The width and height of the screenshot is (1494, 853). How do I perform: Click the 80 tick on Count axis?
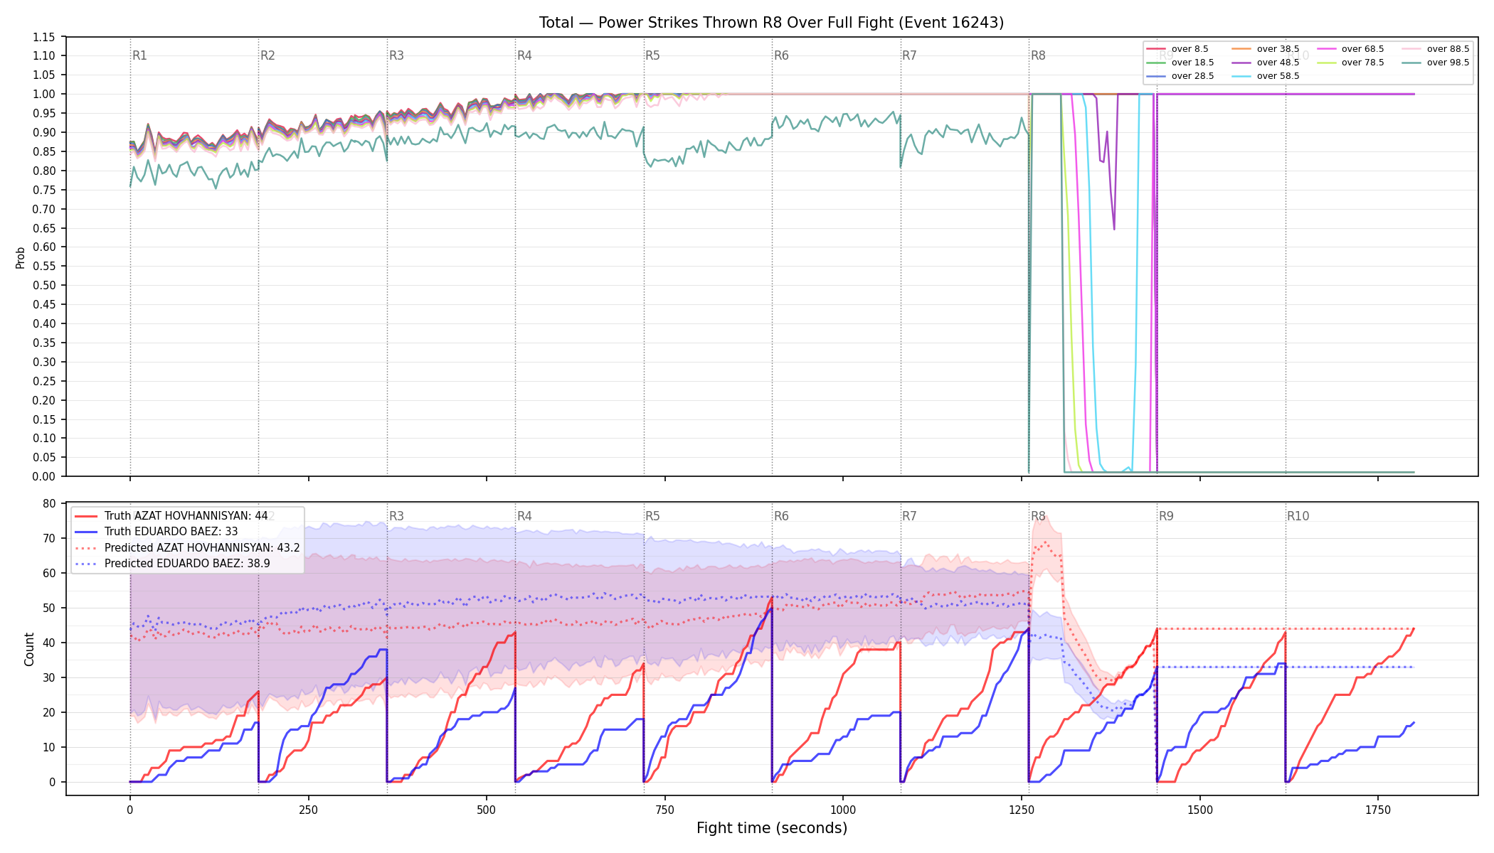(49, 504)
